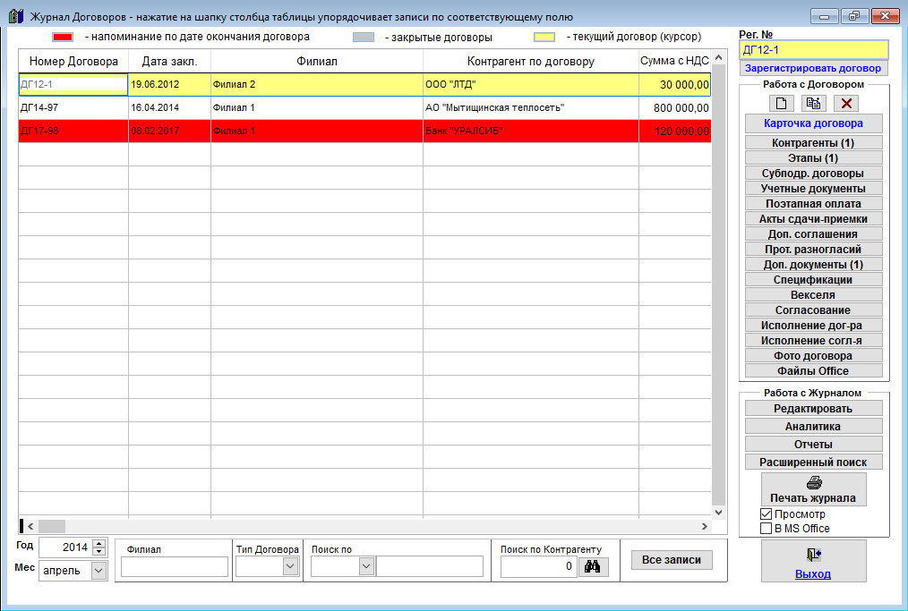Open the Поиск по field dropdown
This screenshot has width=908, height=611.
[x=366, y=566]
